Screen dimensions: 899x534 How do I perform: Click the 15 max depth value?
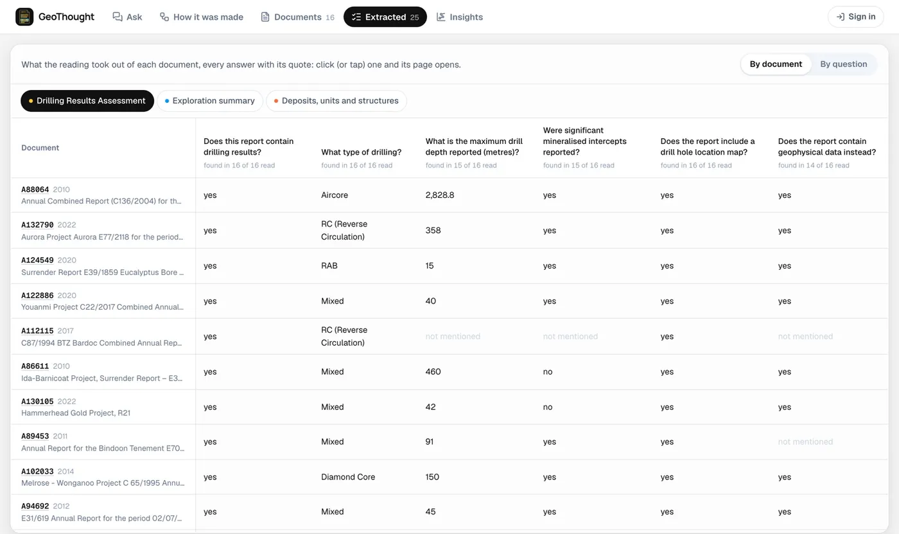[430, 266]
